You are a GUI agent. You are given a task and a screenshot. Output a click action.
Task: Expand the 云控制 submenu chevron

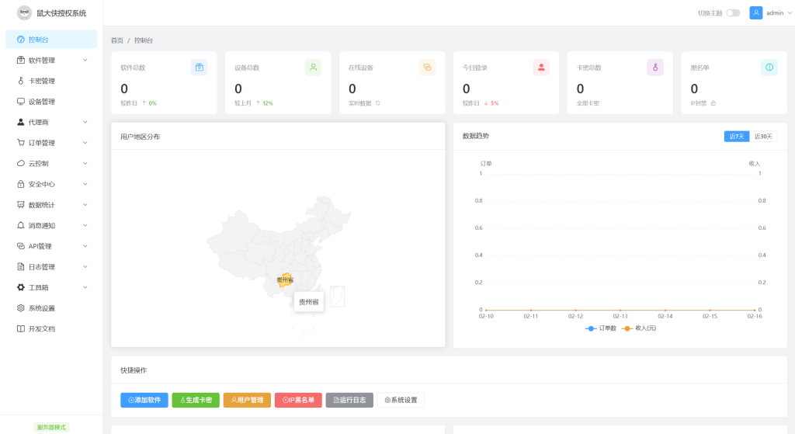pos(85,163)
